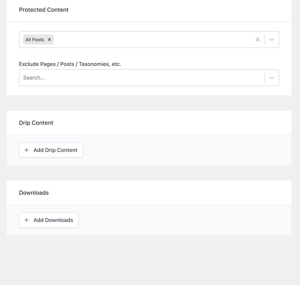Remove the All Posts tag
Screen dimensions: 300x285
coord(49,40)
